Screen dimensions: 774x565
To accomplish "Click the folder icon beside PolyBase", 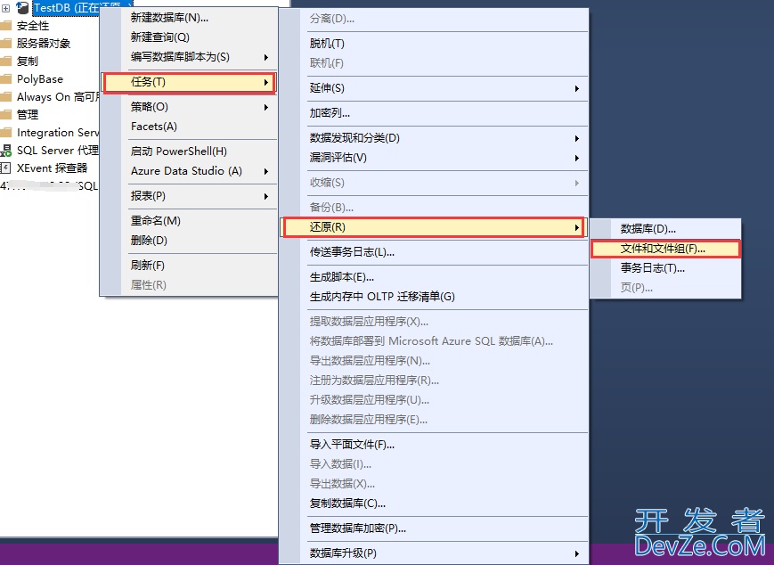I will (x=5, y=79).
